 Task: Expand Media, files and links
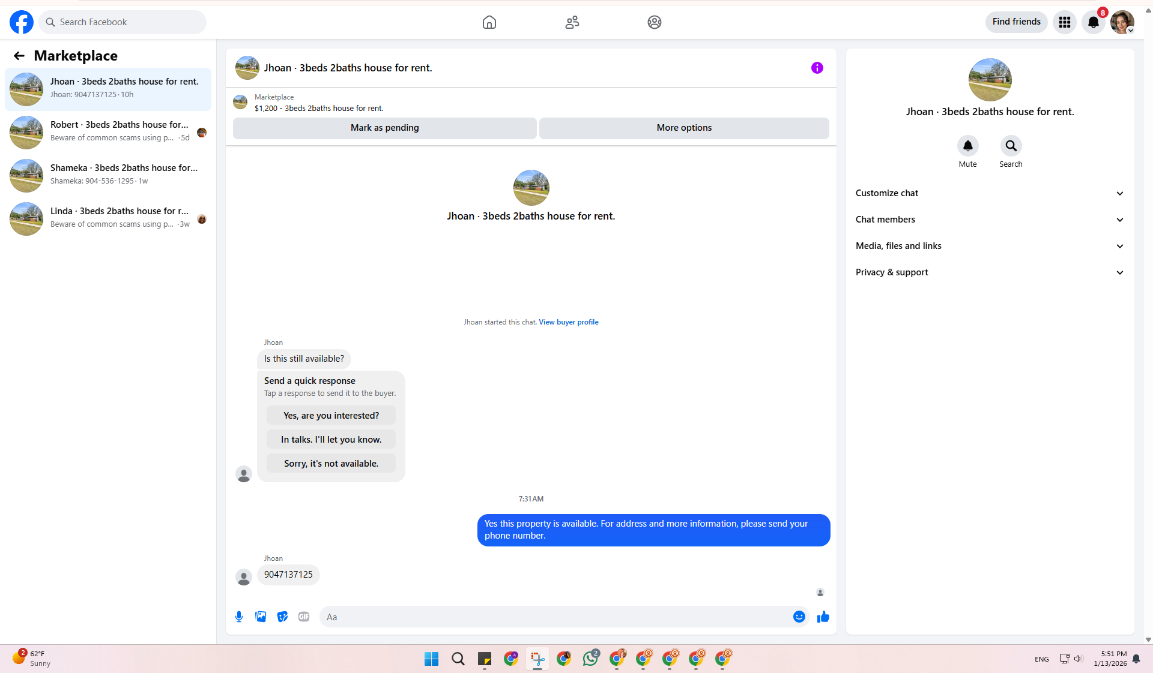pos(990,246)
